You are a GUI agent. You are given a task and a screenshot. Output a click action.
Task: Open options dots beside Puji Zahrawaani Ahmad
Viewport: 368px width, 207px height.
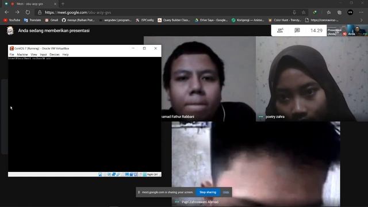(177, 202)
